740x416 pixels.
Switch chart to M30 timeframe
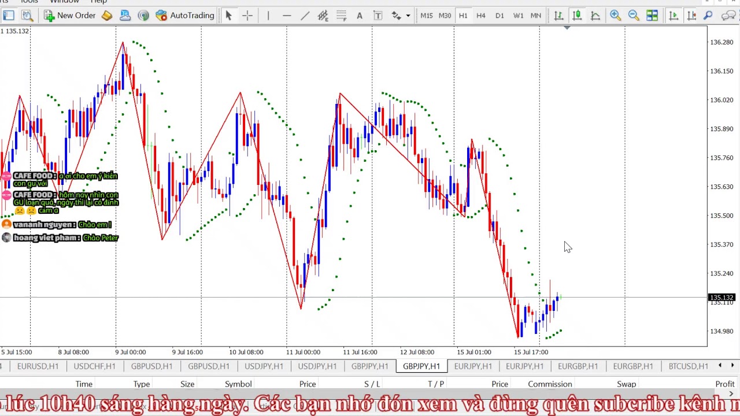pos(445,16)
